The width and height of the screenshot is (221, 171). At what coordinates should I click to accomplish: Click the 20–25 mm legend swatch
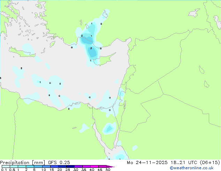pyautogui.click(x=62, y=166)
